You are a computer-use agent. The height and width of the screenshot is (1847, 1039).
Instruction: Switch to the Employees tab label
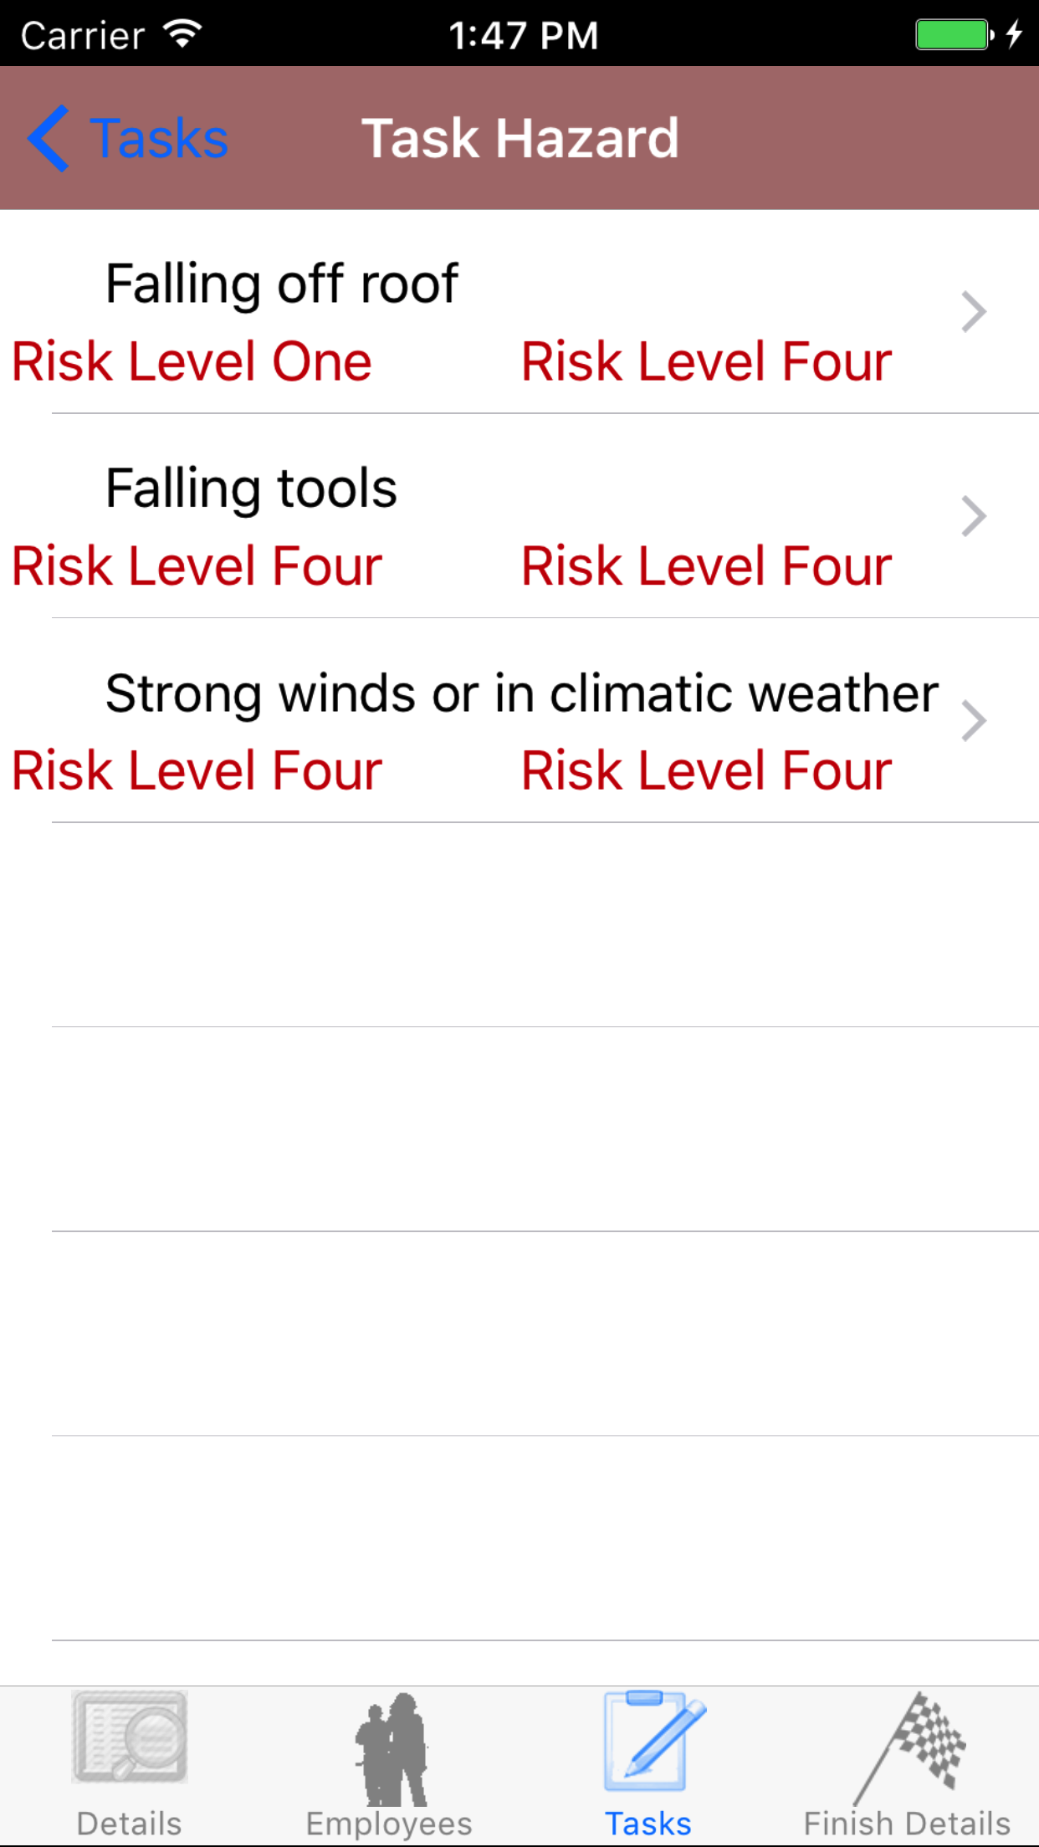(x=389, y=1824)
